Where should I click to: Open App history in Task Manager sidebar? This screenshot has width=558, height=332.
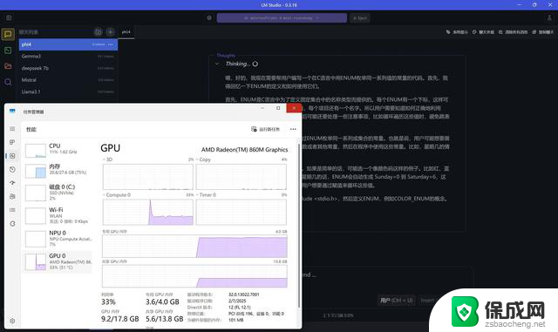pyautogui.click(x=12, y=169)
